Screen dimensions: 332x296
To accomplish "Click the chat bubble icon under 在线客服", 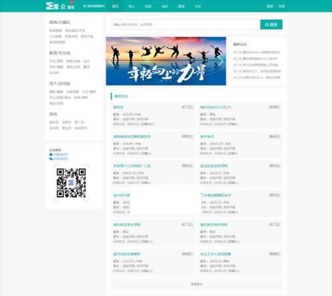I will click(51, 159).
